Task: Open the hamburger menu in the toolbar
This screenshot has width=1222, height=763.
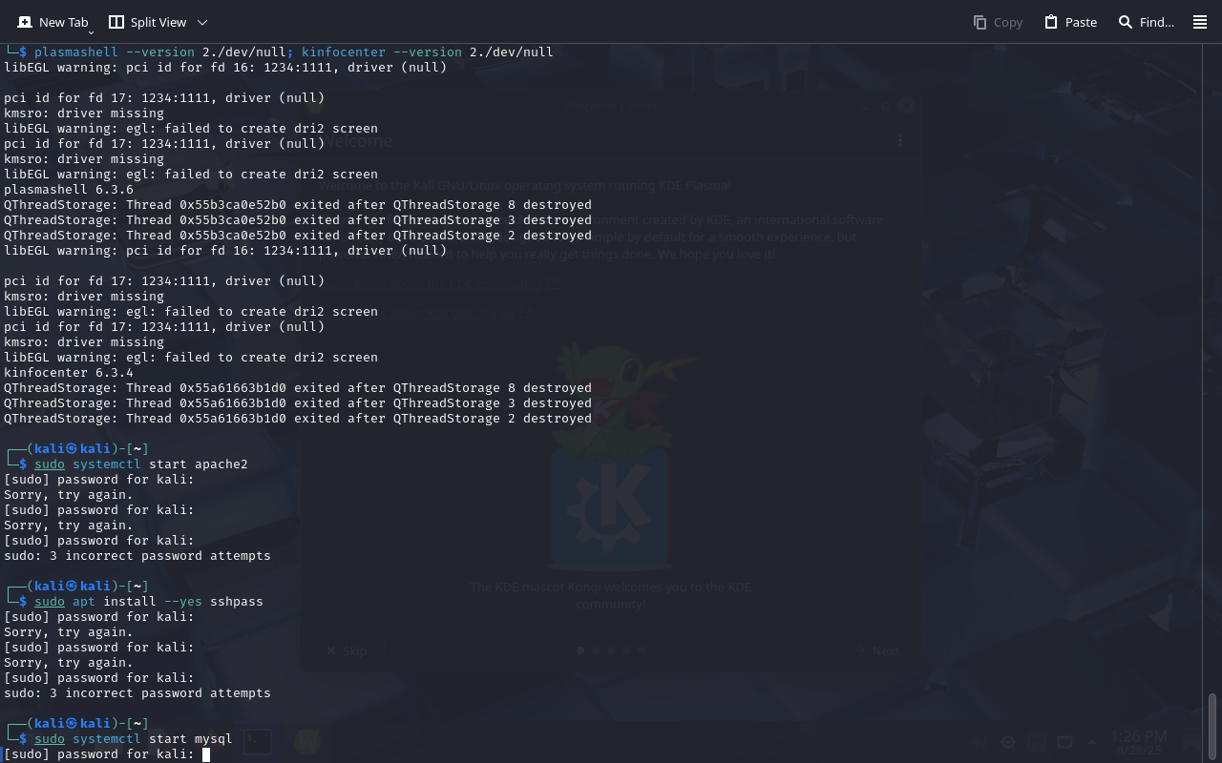Action: coord(1200,22)
